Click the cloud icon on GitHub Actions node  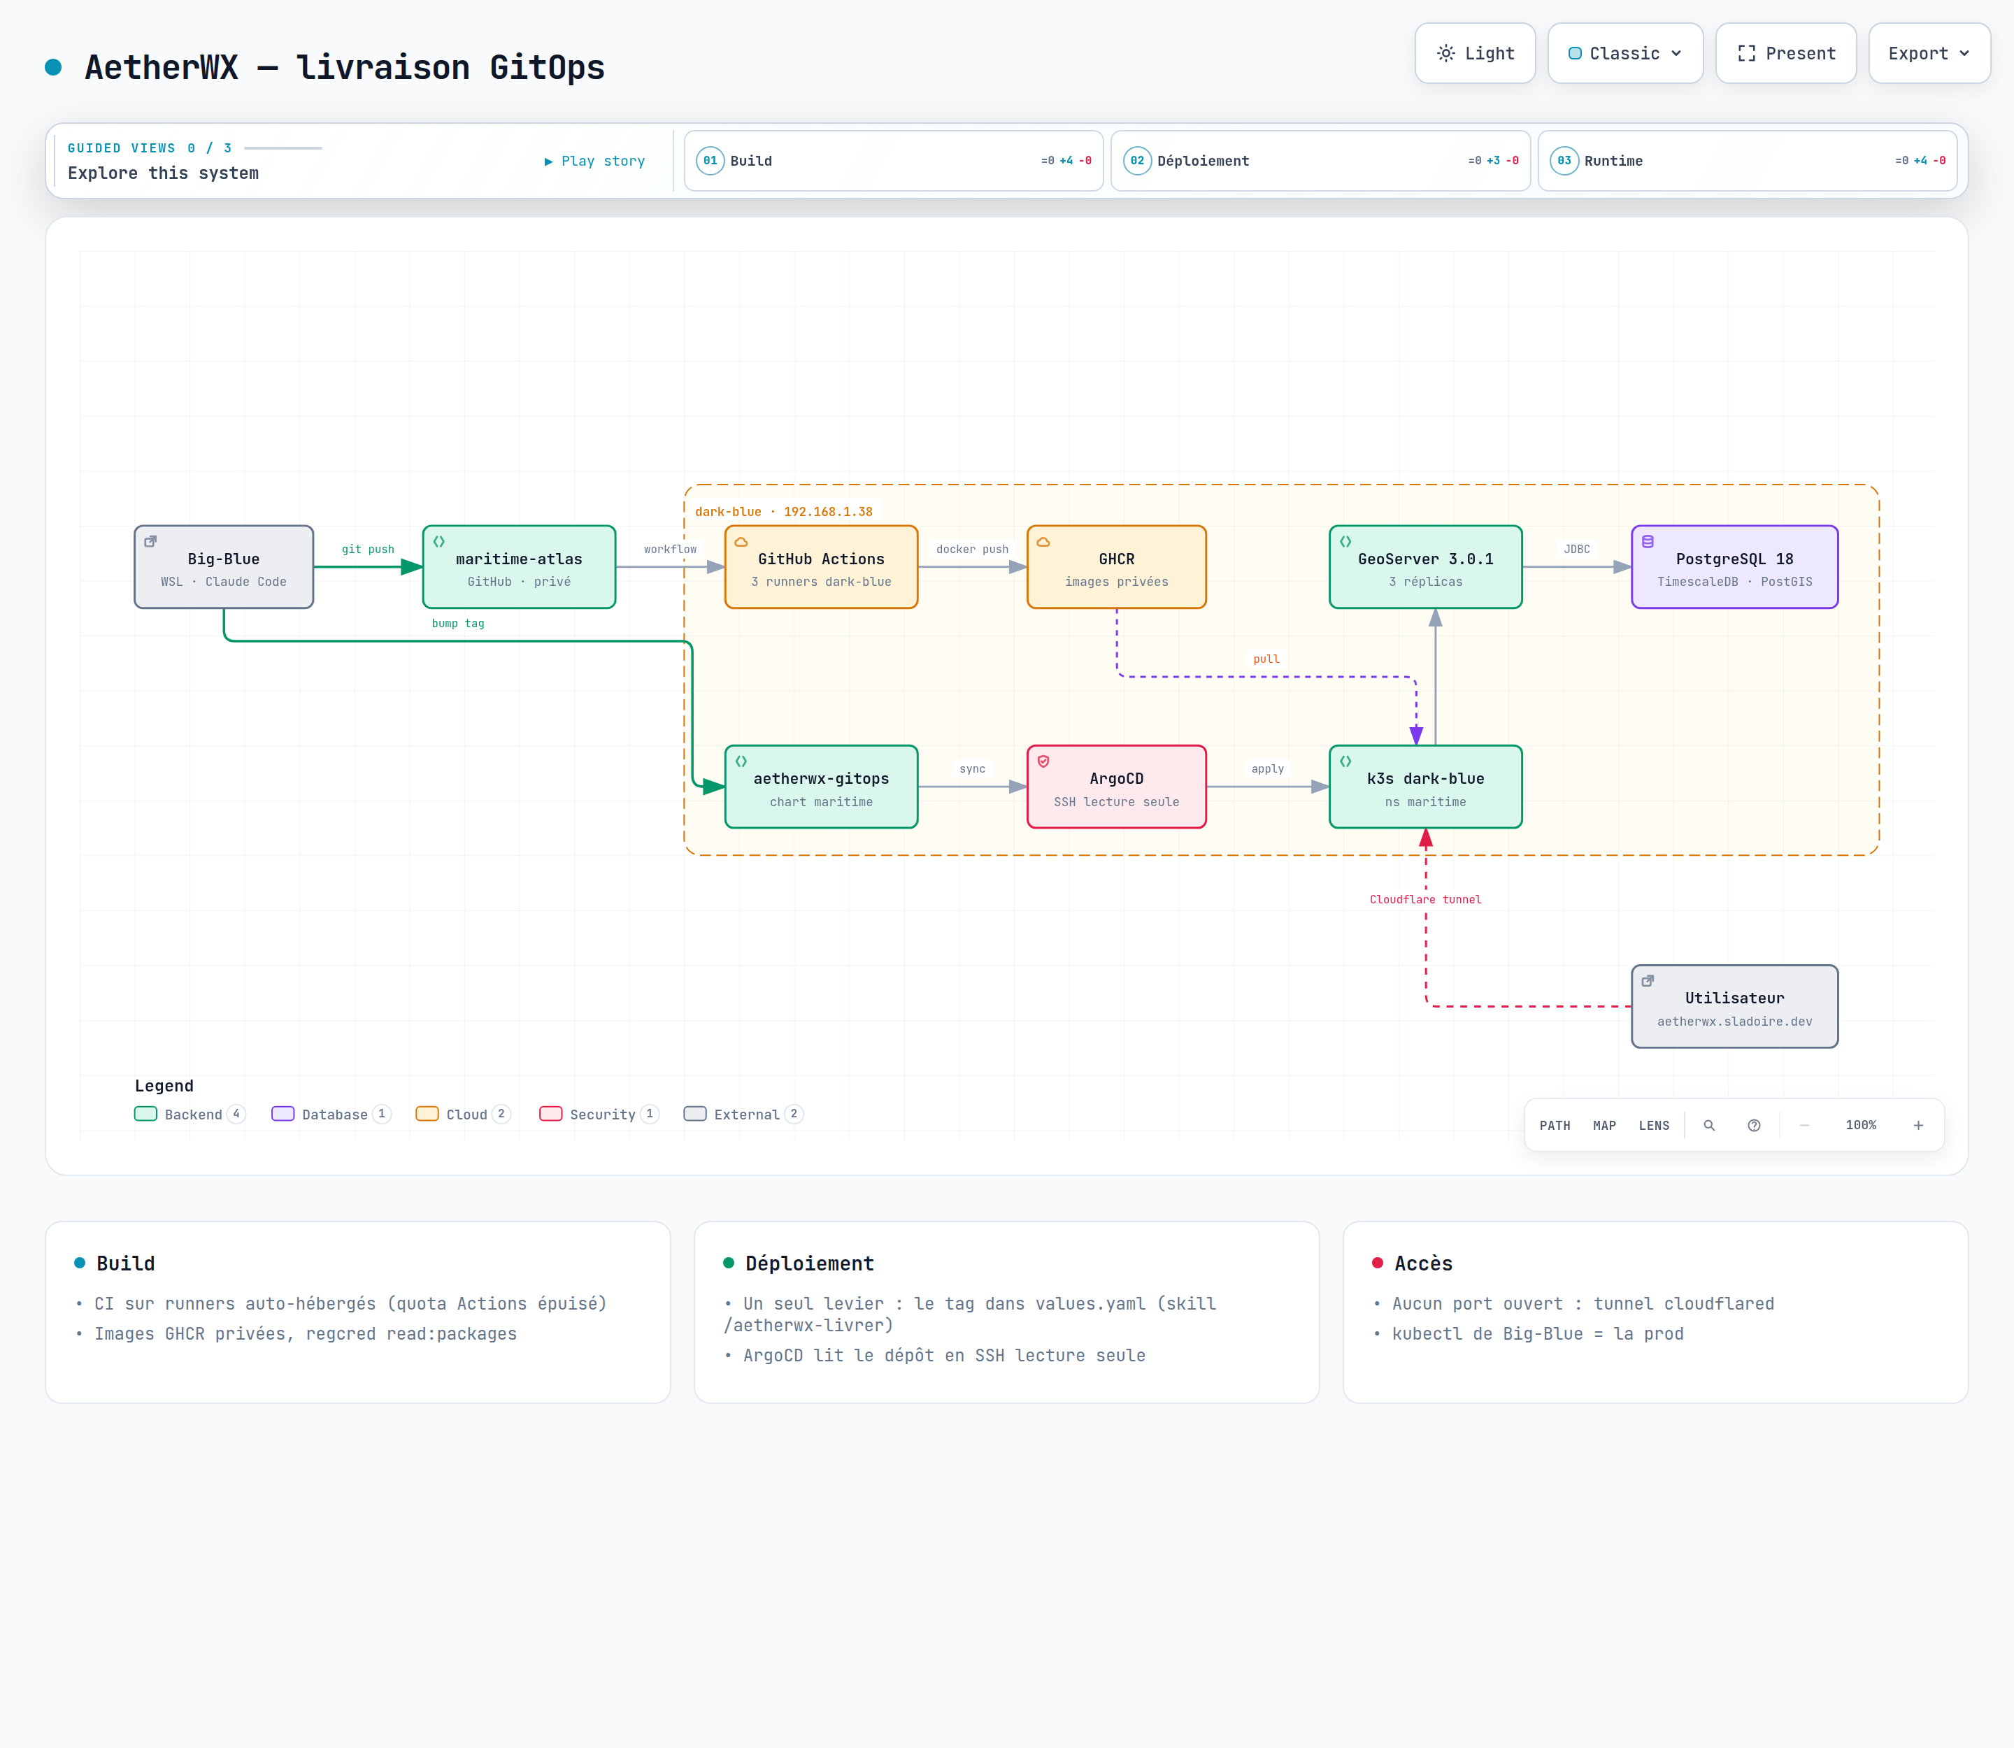click(741, 541)
